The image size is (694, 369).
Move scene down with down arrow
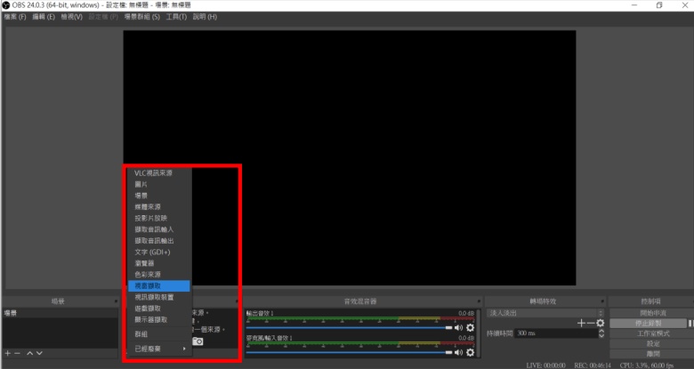(39, 353)
